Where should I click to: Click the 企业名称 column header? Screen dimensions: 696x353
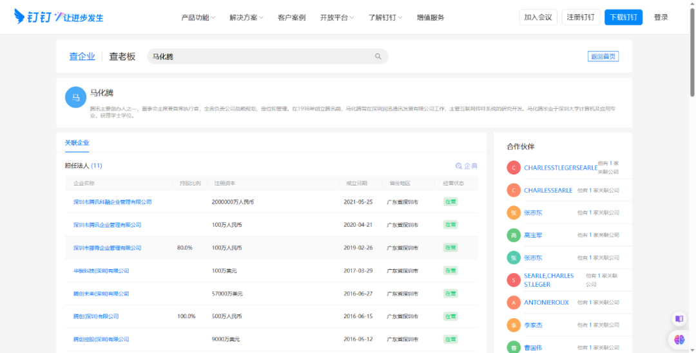point(84,183)
